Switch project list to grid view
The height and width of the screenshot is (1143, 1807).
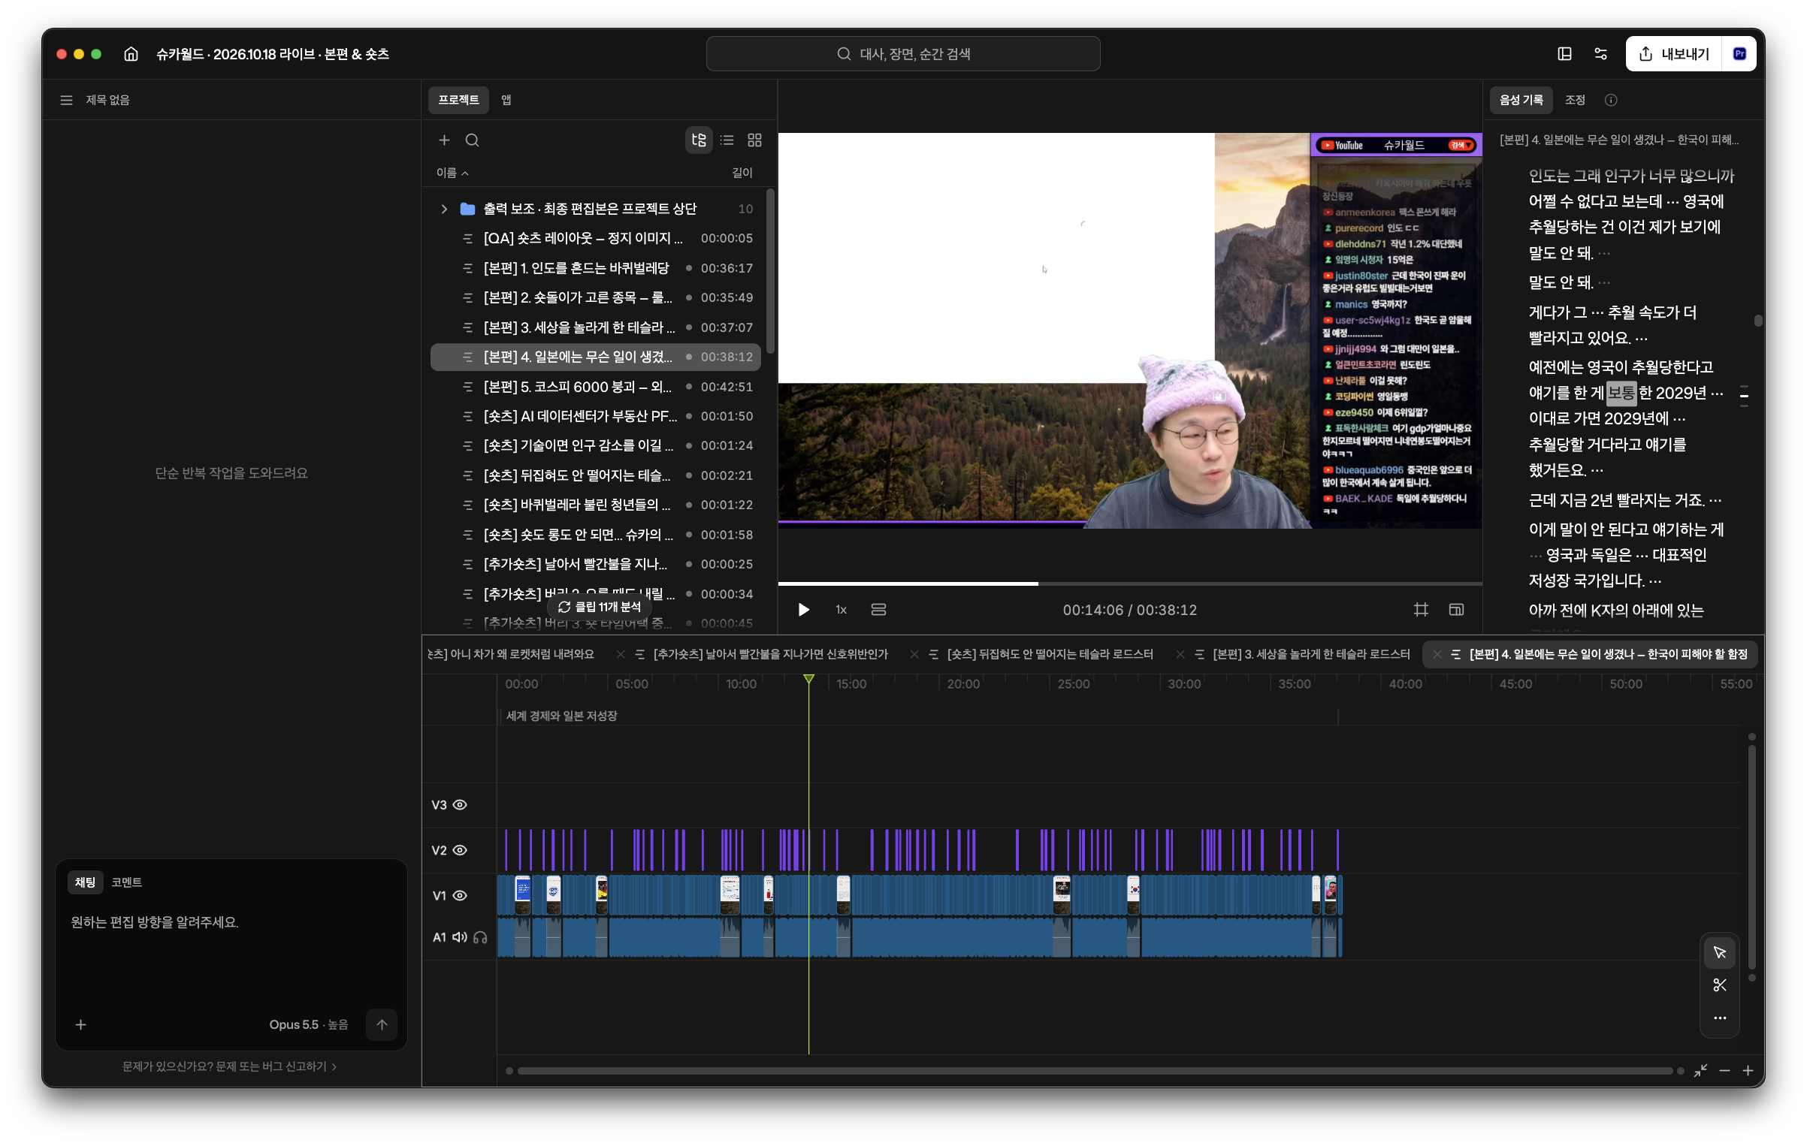pos(754,140)
